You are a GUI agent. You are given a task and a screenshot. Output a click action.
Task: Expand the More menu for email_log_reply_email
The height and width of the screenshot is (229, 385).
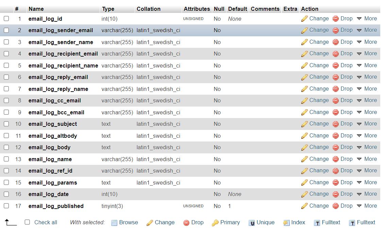click(367, 77)
